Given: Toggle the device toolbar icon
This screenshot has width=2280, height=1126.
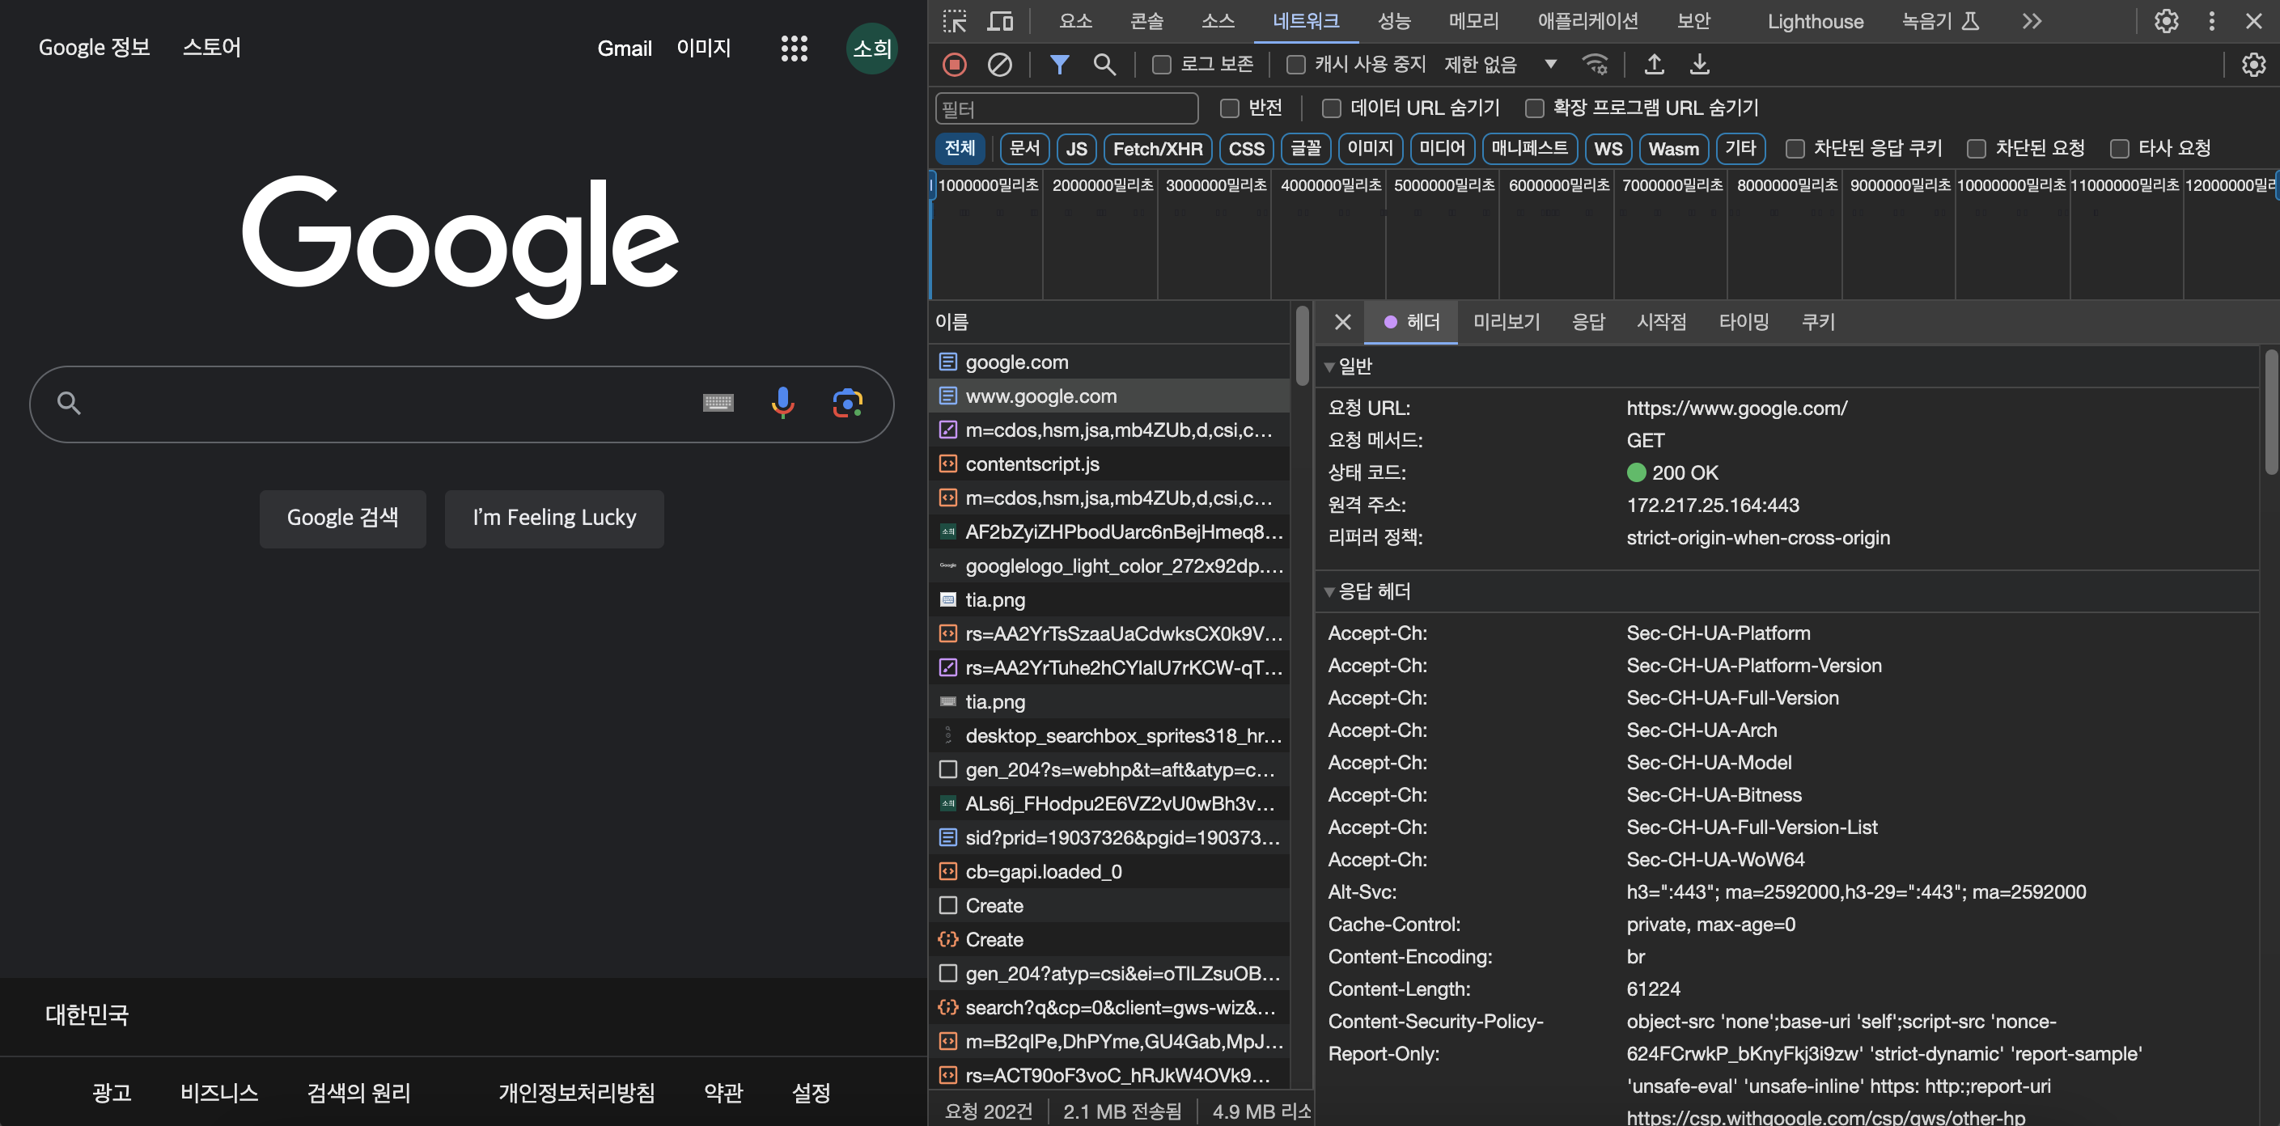Looking at the screenshot, I should pyautogui.click(x=1000, y=21).
